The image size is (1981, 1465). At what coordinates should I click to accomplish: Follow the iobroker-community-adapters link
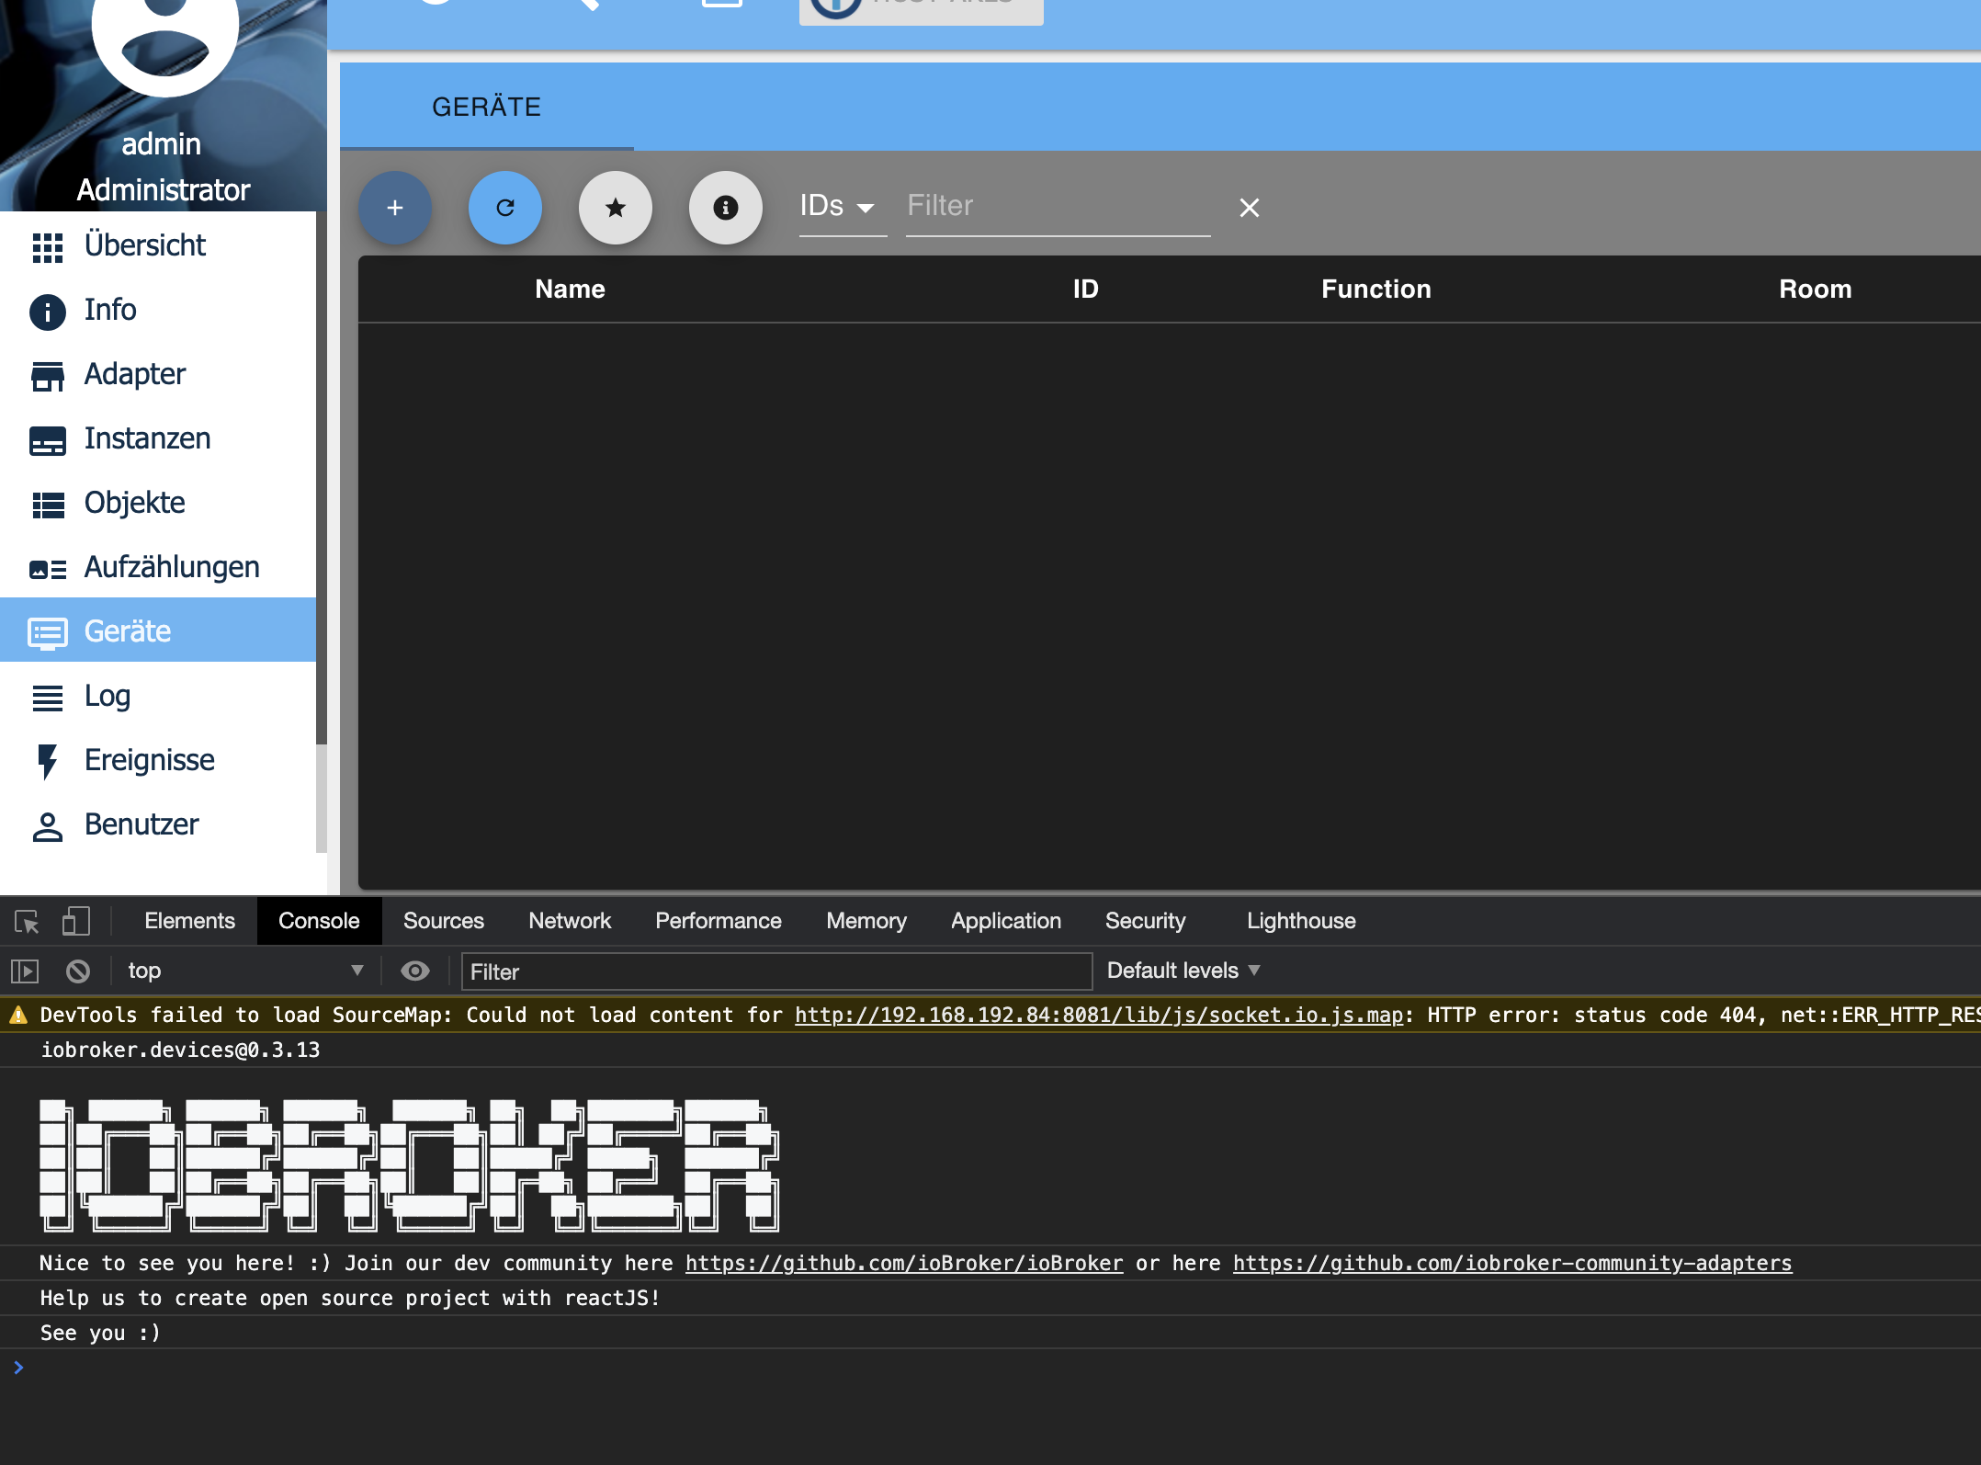[1511, 1263]
